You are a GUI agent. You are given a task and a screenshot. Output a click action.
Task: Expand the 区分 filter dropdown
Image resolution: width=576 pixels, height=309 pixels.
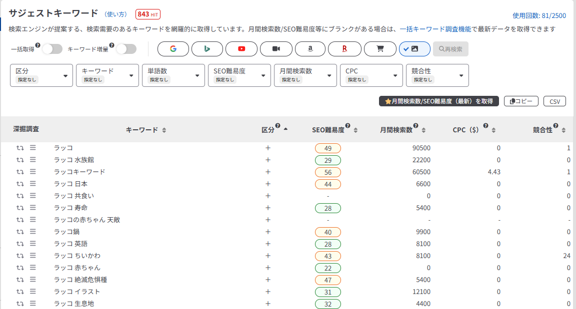[x=41, y=75]
